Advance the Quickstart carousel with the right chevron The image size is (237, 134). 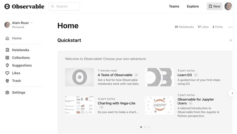[232, 93]
